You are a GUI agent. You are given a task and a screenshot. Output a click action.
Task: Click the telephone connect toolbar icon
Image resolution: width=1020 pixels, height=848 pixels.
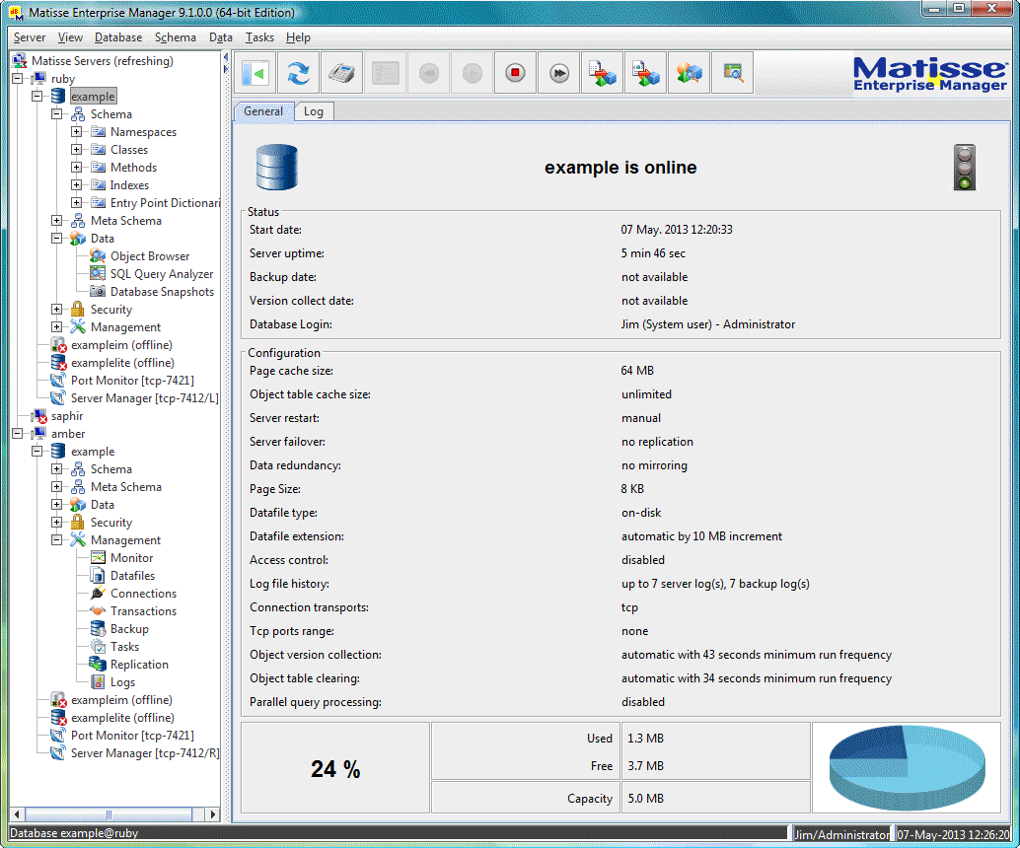pos(341,74)
